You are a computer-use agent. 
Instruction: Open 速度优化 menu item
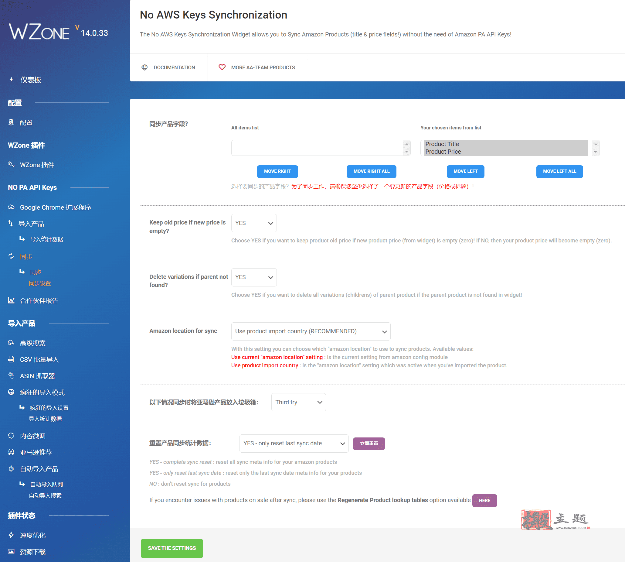33,536
